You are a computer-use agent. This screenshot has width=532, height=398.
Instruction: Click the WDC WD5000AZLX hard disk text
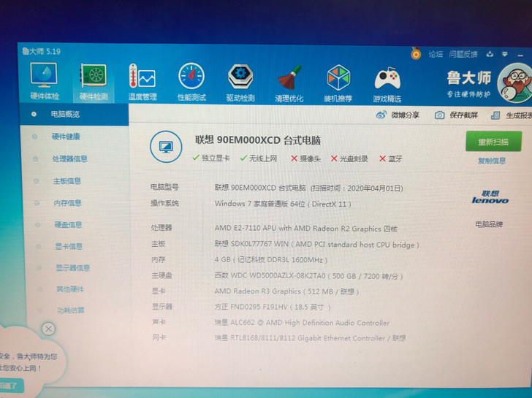[x=308, y=276]
